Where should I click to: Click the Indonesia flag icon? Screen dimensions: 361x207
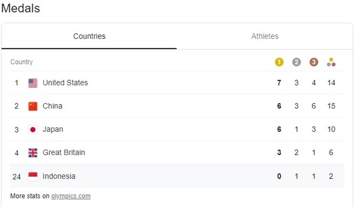32,176
